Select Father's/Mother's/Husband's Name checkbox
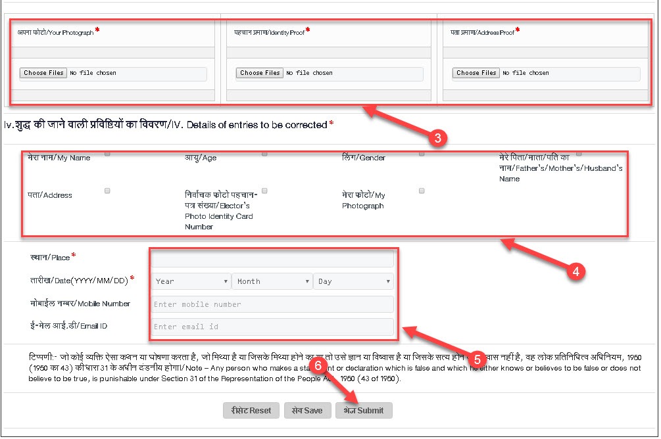 click(579, 154)
